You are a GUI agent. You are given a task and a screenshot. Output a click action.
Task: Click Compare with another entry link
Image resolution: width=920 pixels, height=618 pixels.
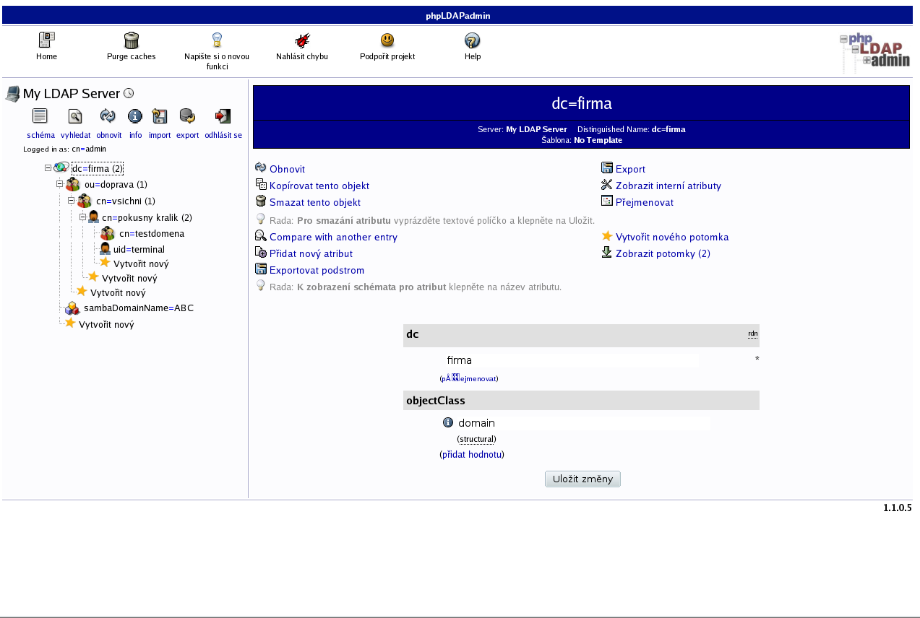point(333,237)
